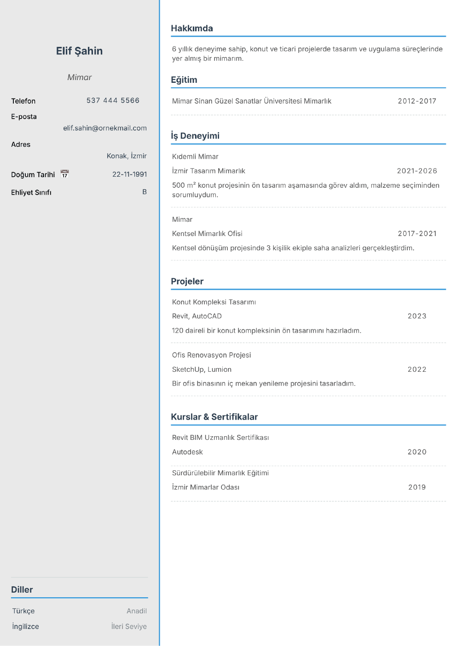Click the İleri Seviye proficiency level
The image size is (457, 646).
click(129, 627)
